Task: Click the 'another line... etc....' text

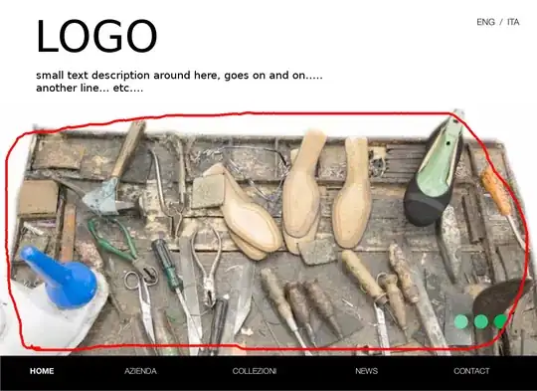Action: click(x=89, y=89)
